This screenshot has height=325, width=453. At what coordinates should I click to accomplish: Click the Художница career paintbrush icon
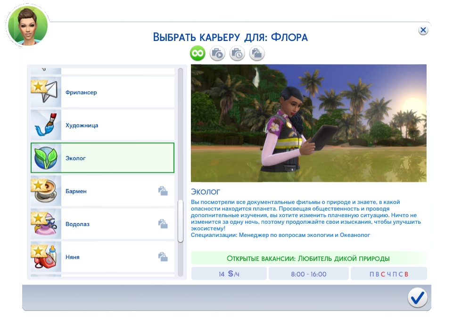45,125
